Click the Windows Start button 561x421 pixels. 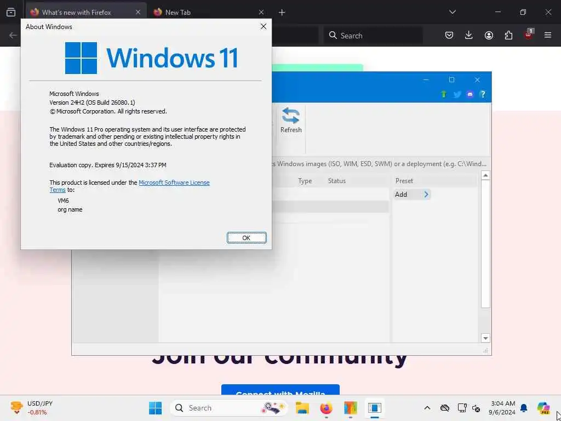tap(155, 408)
